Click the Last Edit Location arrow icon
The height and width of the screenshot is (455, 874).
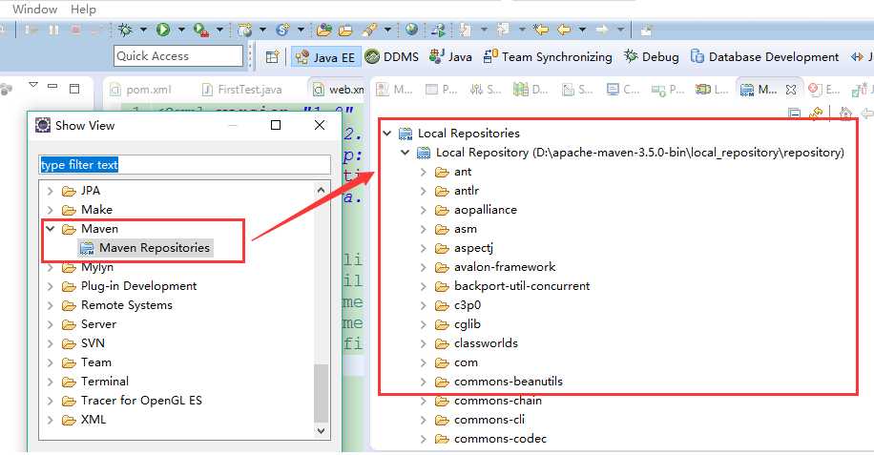click(x=541, y=30)
